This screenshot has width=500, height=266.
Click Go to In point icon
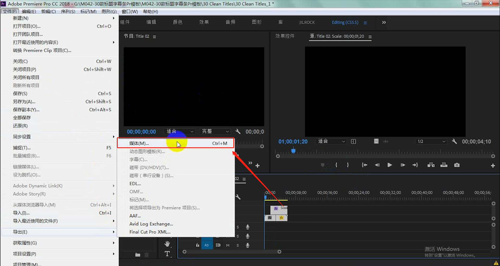coord(364,165)
